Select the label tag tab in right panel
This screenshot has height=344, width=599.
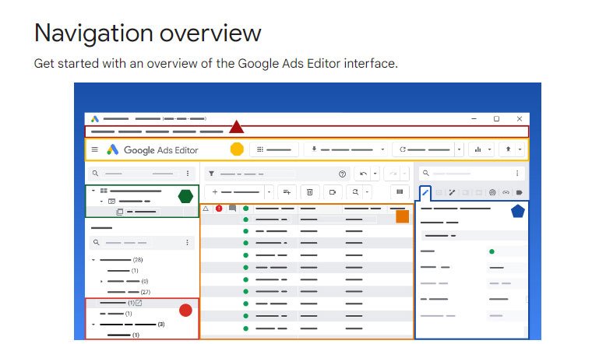pyautogui.click(x=519, y=192)
